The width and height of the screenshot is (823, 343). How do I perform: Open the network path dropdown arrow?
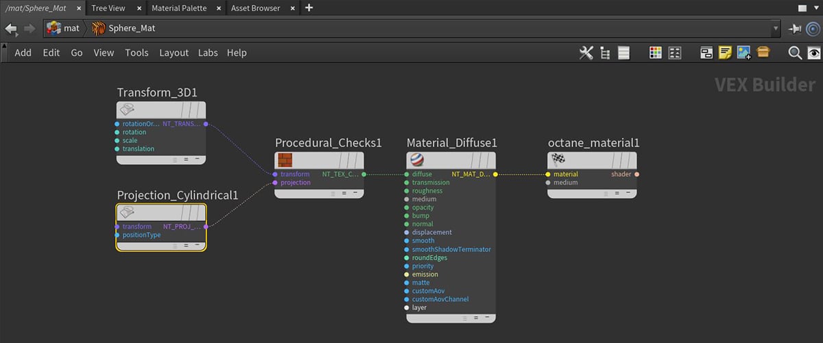point(776,29)
